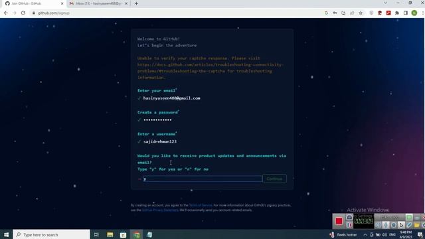This screenshot has height=239, width=425.
Task: Click the green recorder region icon
Action: pyautogui.click(x=409, y=217)
